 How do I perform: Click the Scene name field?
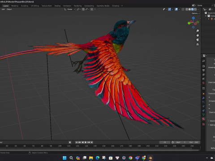pyautogui.click(x=203, y=5)
